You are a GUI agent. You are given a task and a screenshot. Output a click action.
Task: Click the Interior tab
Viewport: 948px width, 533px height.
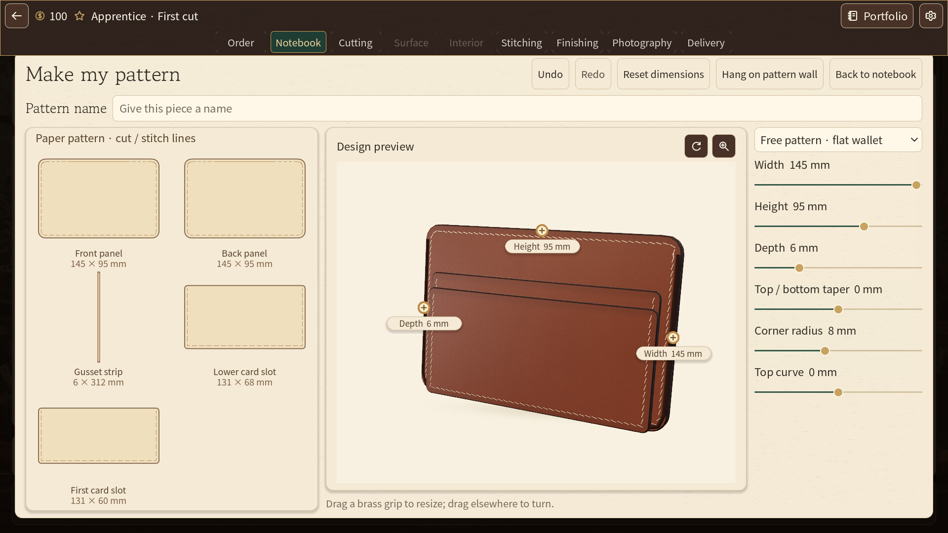[x=466, y=42]
